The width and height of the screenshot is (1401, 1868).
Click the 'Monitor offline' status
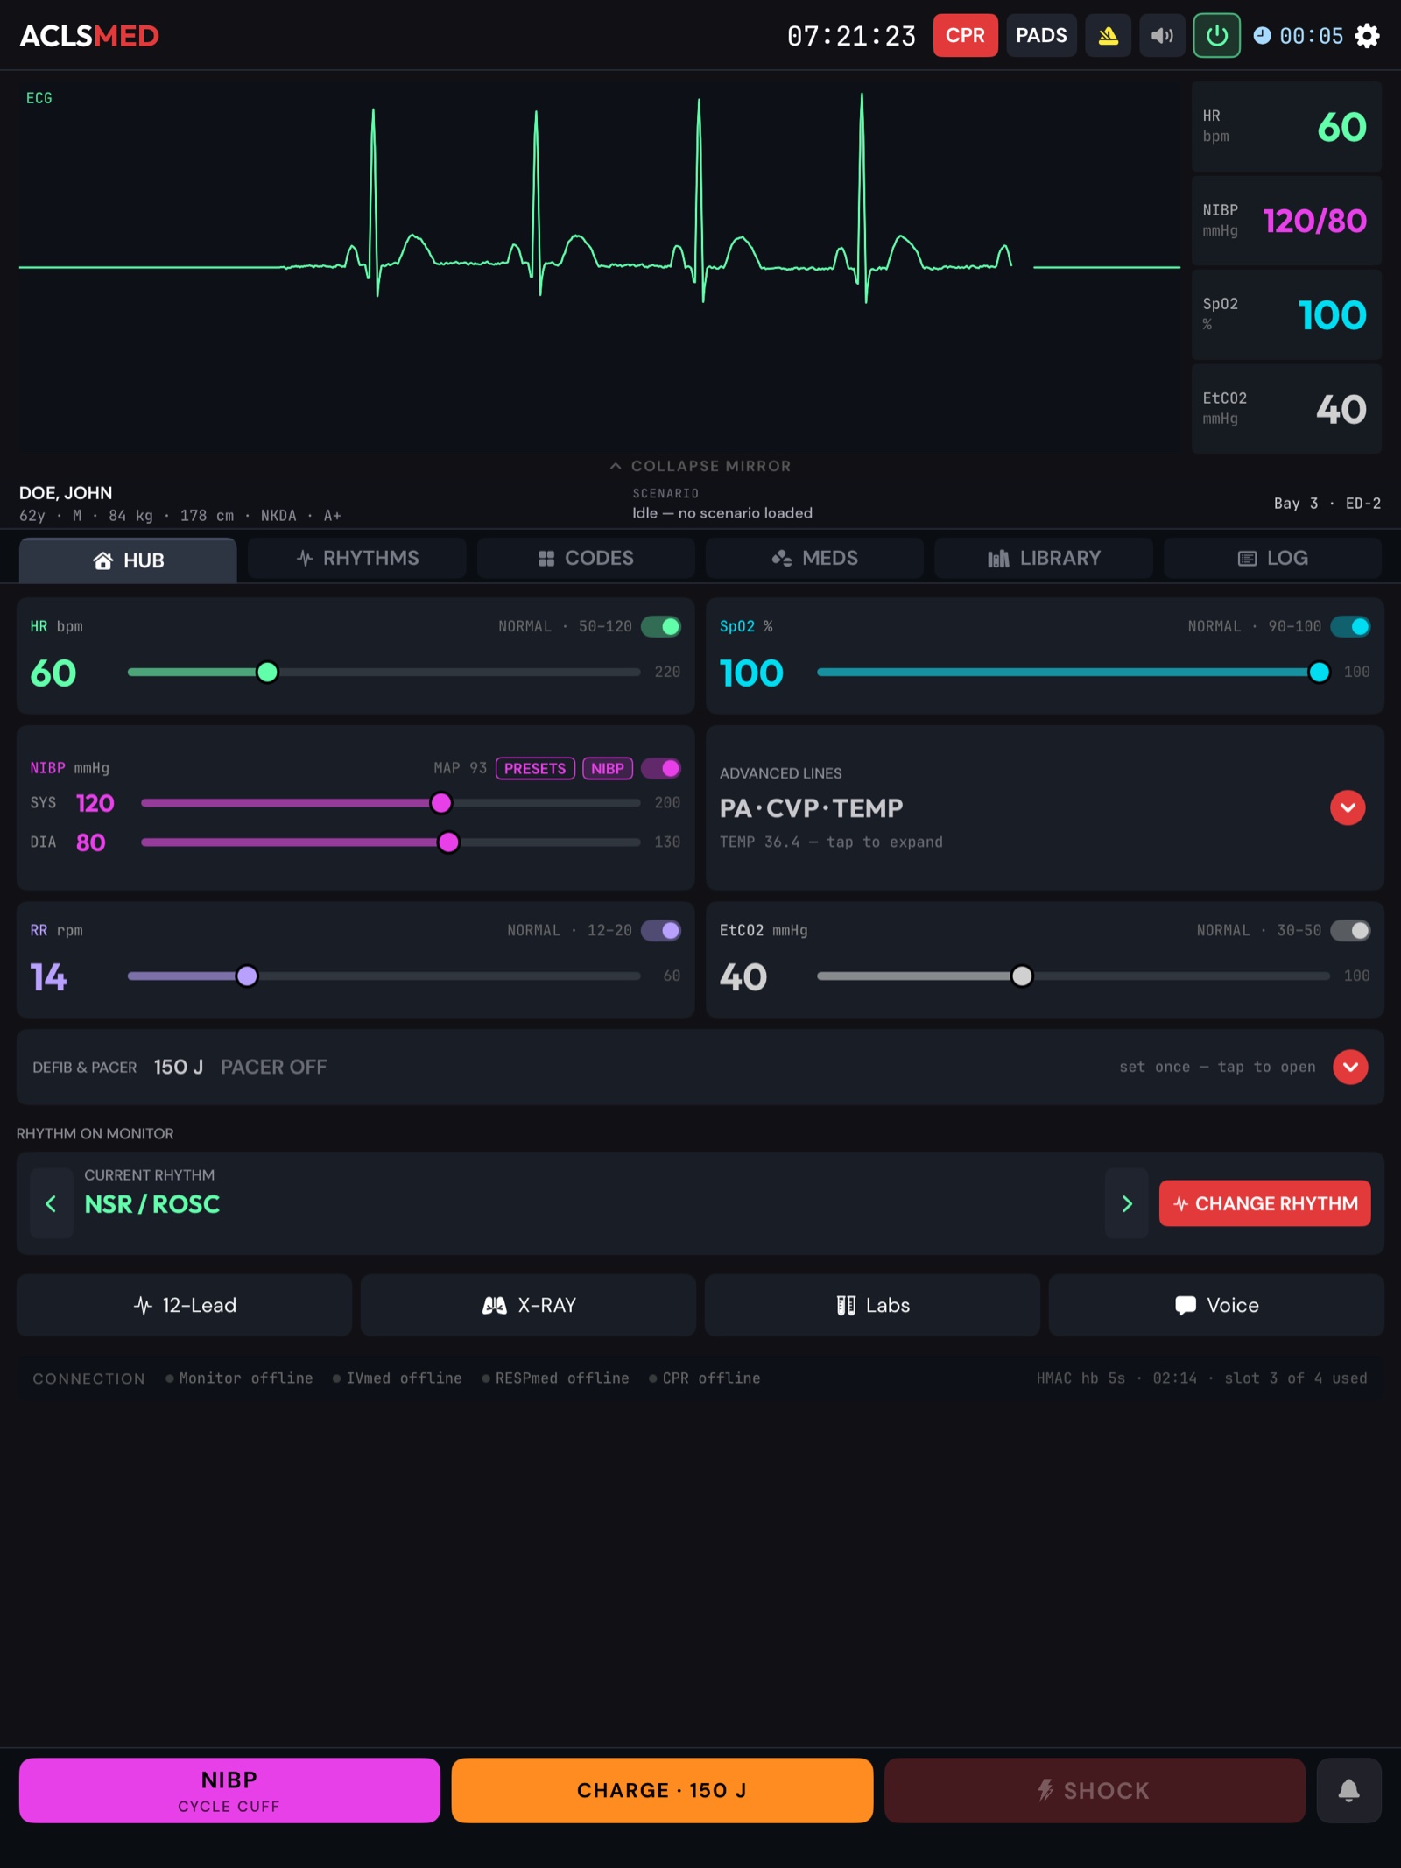click(239, 1378)
